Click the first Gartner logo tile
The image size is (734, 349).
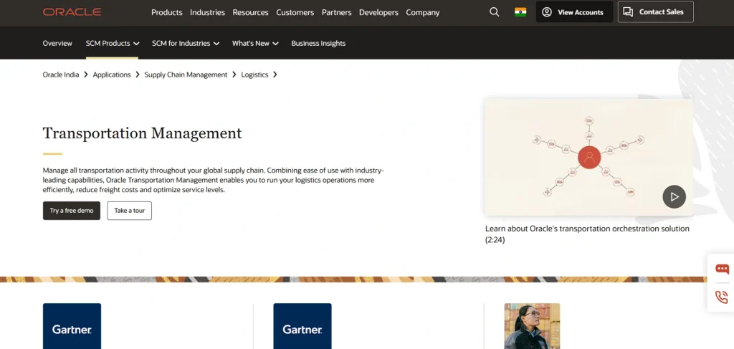point(72,326)
